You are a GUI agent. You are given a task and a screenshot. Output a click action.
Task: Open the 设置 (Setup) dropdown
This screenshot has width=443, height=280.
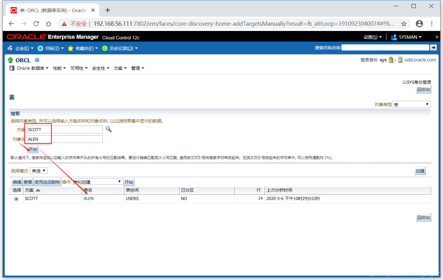[x=372, y=37]
